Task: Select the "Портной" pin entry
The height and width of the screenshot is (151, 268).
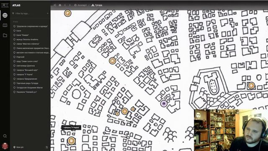Action: (19, 57)
